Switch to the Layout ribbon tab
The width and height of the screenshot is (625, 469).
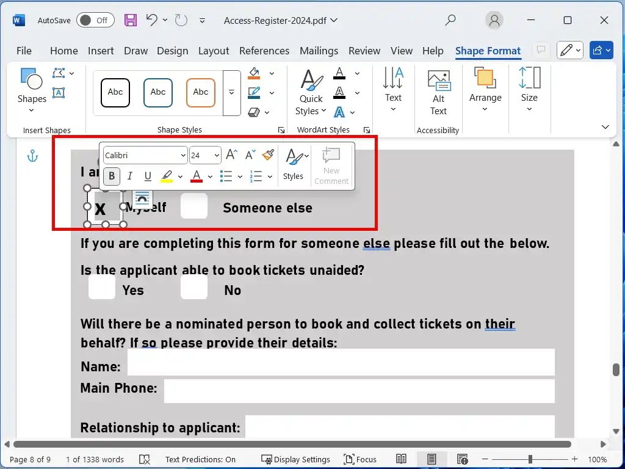(214, 51)
